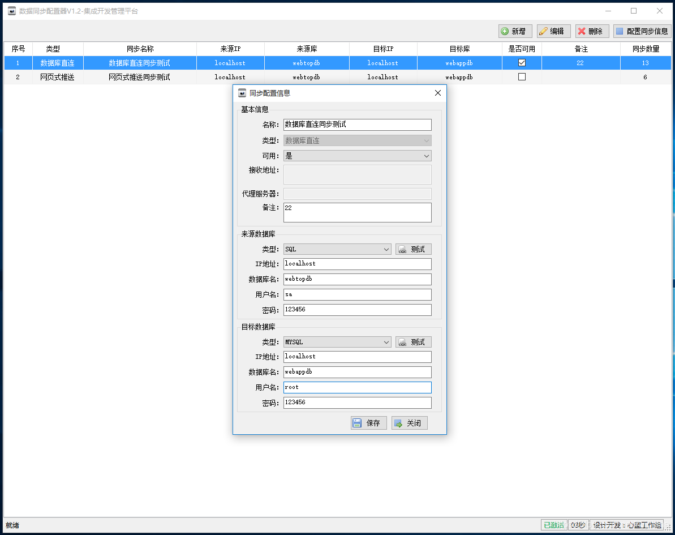Save the sync configuration with 保存
The image size is (675, 535).
point(368,423)
